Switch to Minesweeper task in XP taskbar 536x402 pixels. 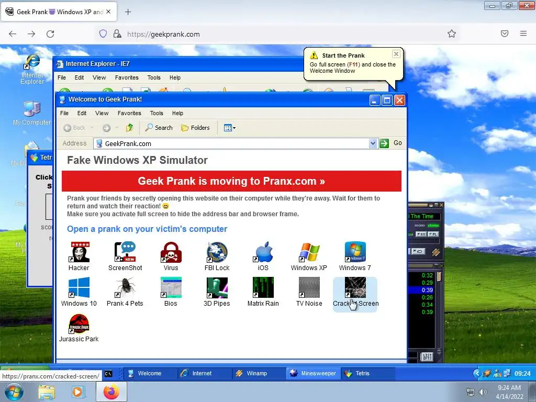click(314, 373)
